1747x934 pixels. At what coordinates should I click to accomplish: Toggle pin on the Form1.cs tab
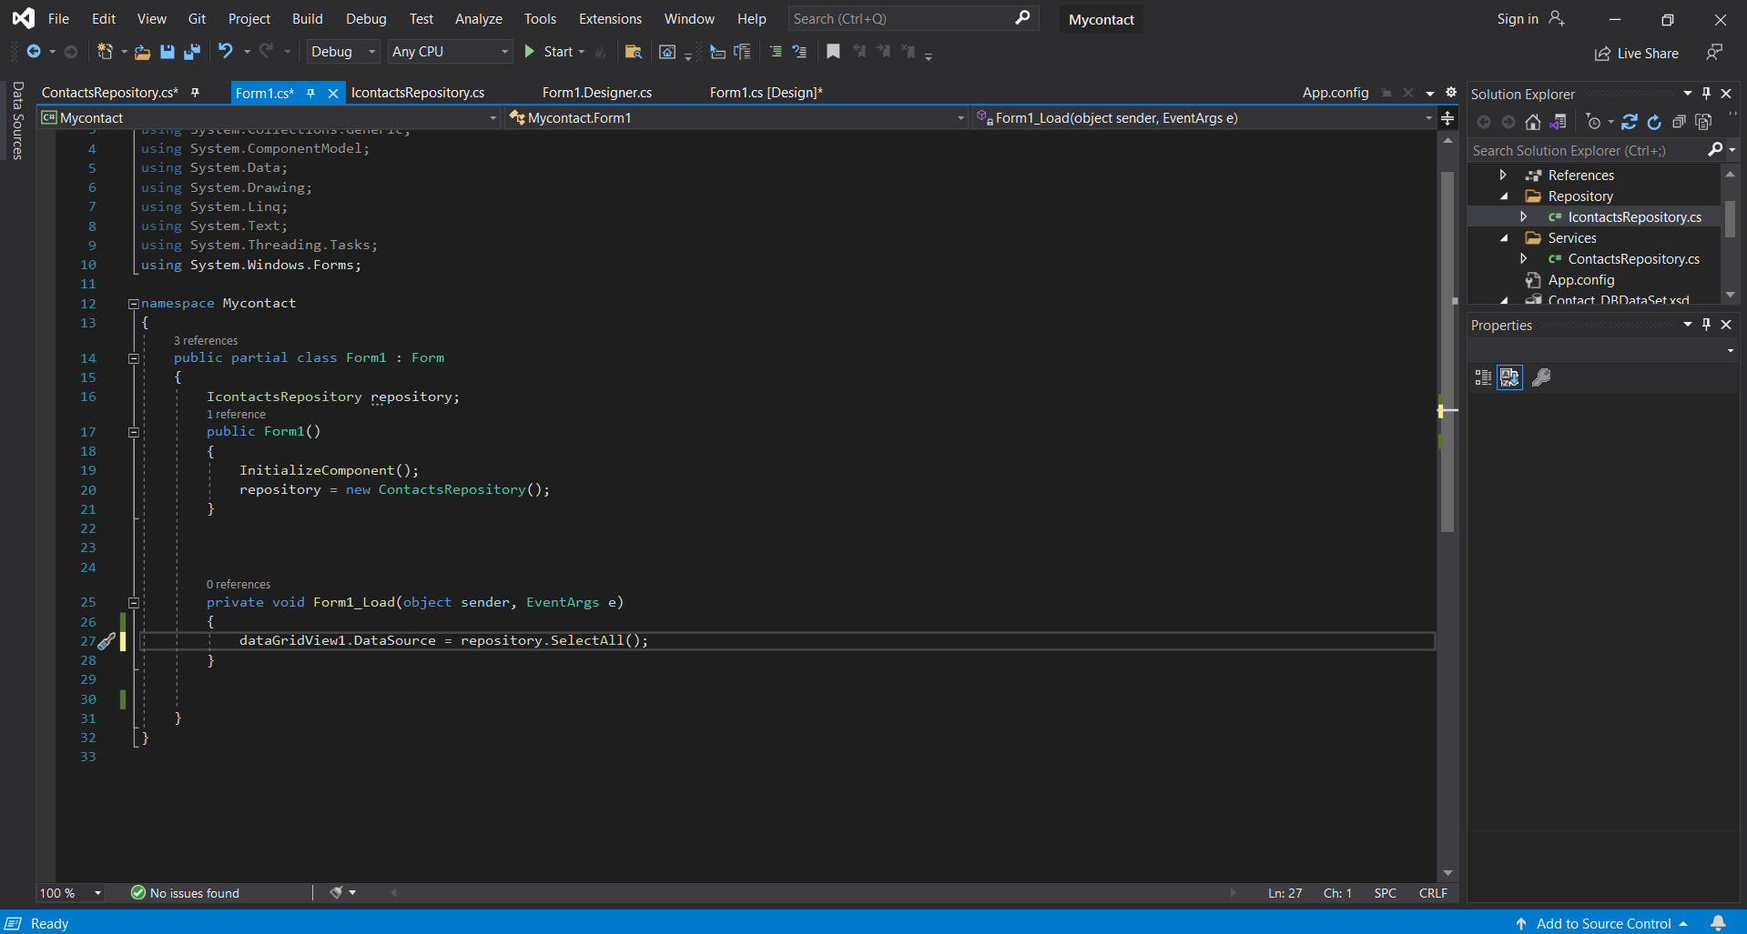click(310, 93)
